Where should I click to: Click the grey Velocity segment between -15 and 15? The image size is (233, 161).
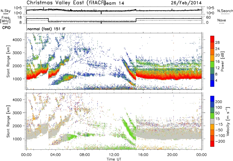(212, 121)
